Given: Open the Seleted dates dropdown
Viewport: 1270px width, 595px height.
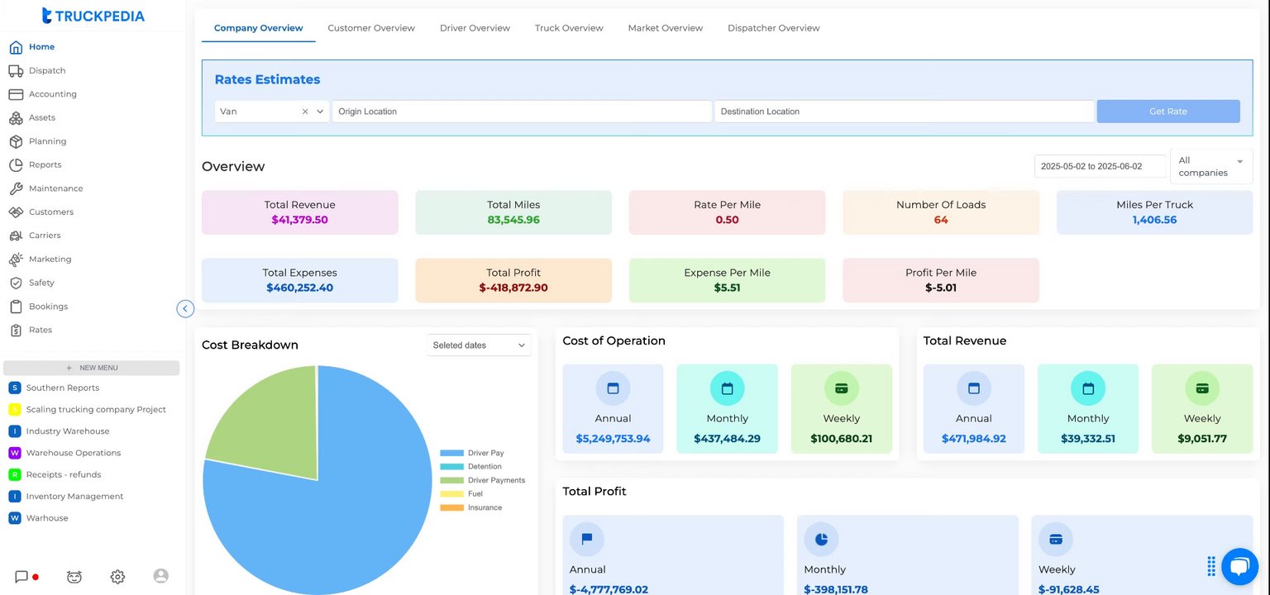Looking at the screenshot, I should point(480,345).
